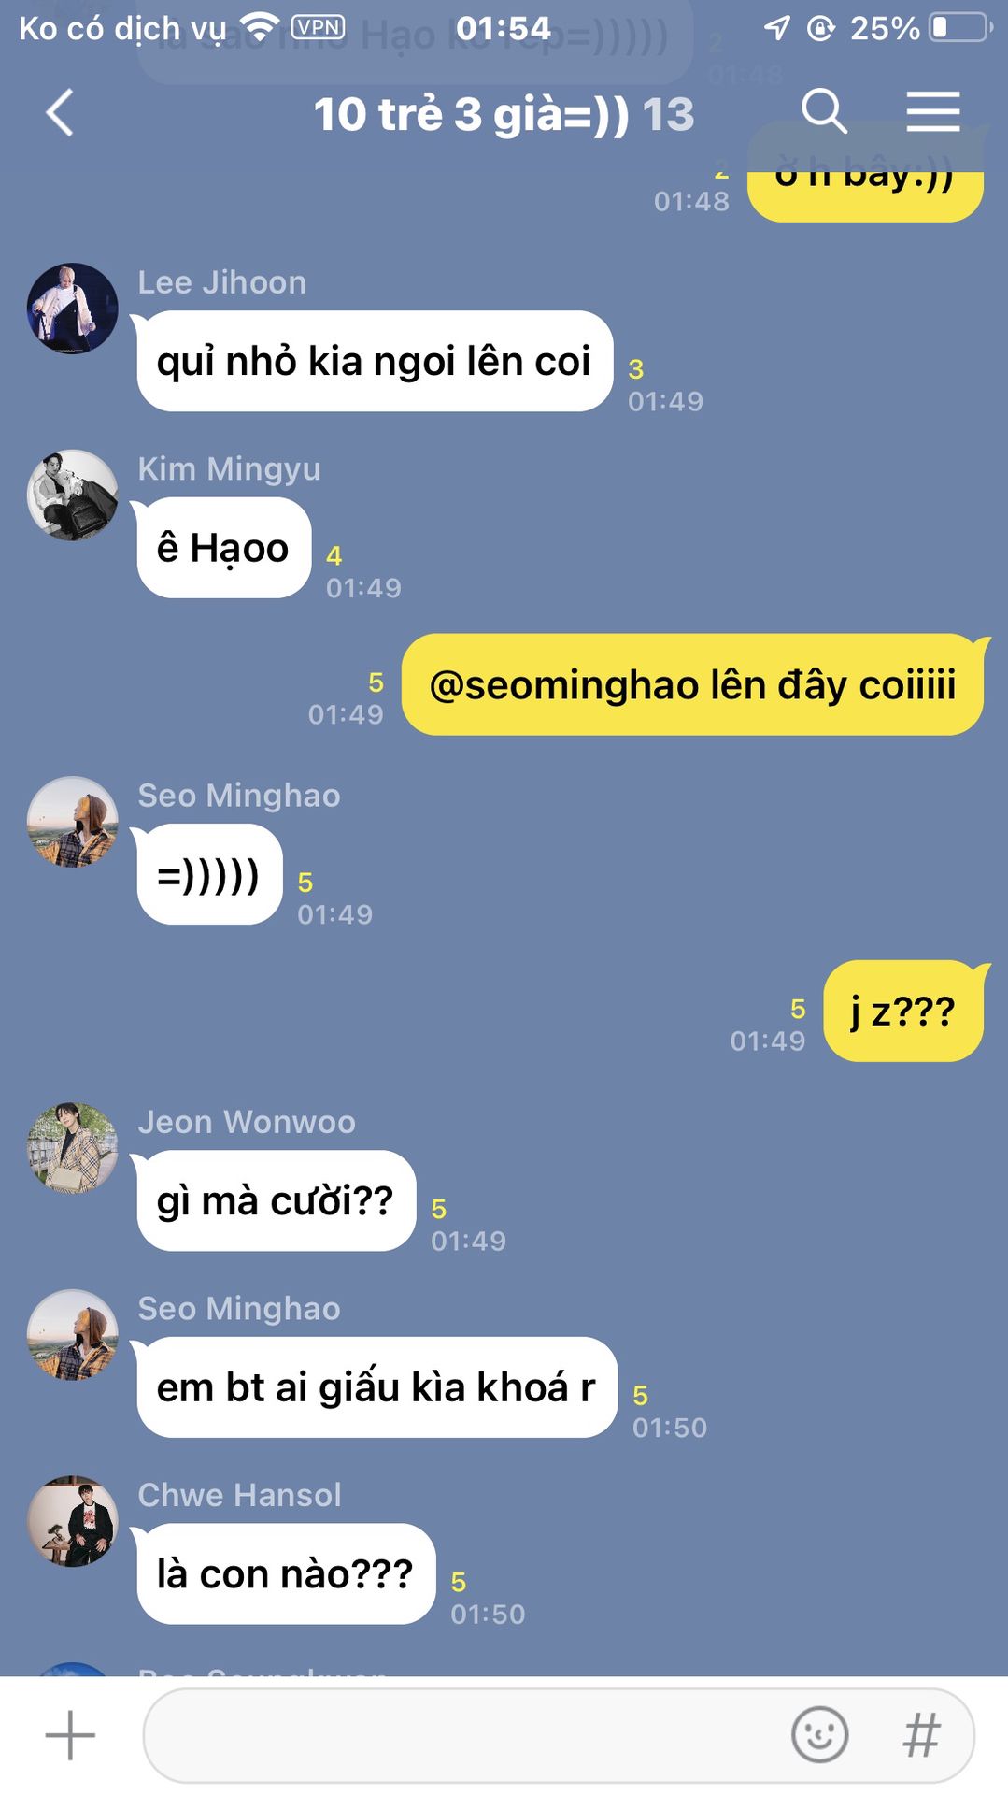Tap the 'em bt ai giấu kìa khoá r' message
Screen dimensions: 1008x1795
(x=377, y=1387)
